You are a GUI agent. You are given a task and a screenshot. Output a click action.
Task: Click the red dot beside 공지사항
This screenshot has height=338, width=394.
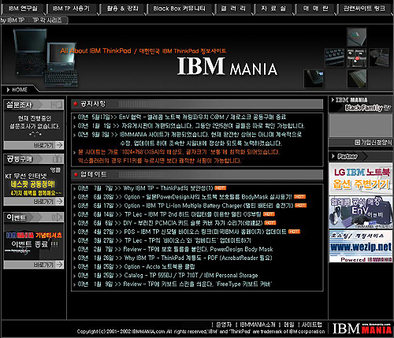pos(76,104)
